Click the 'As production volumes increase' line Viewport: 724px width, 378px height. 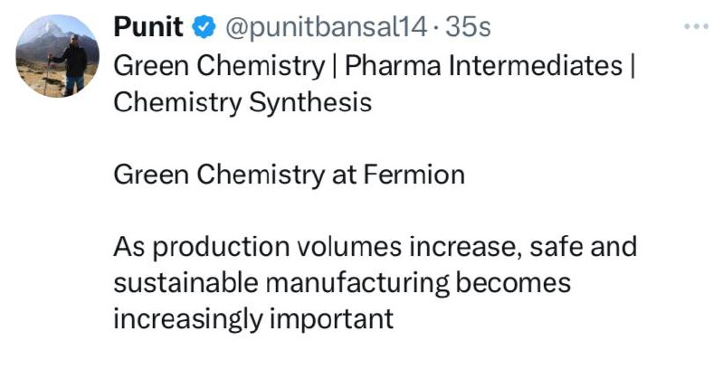coord(375,247)
